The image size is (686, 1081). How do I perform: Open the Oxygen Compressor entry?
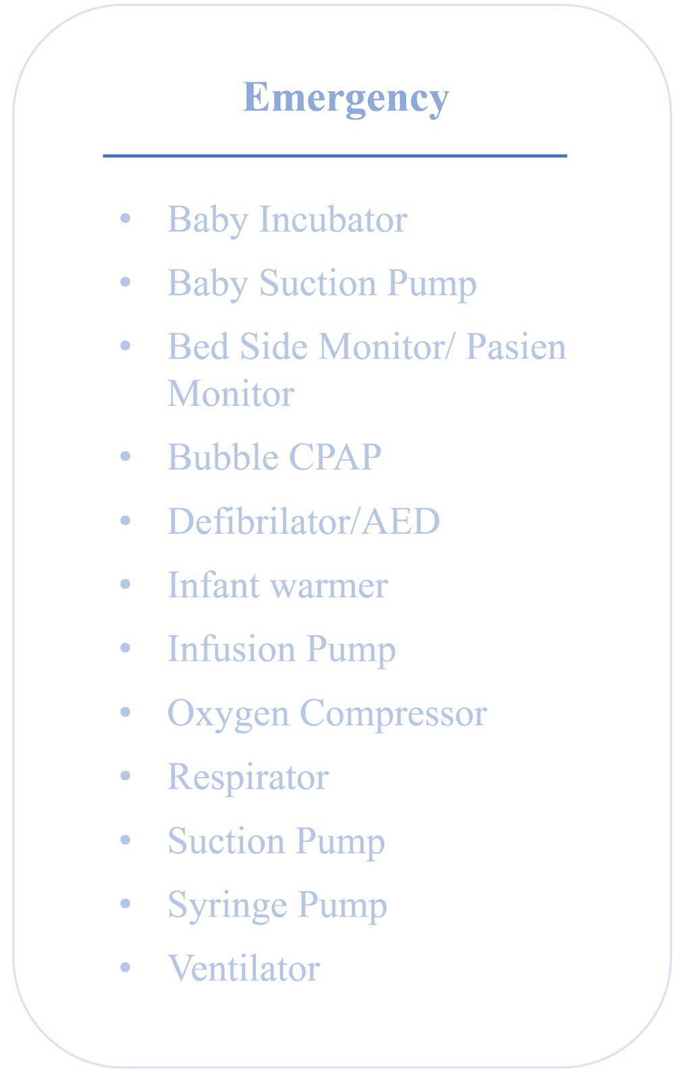point(327,714)
